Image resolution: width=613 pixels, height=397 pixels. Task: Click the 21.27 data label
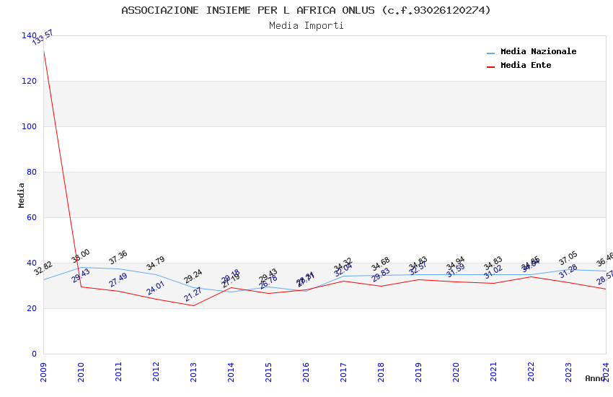193,294
